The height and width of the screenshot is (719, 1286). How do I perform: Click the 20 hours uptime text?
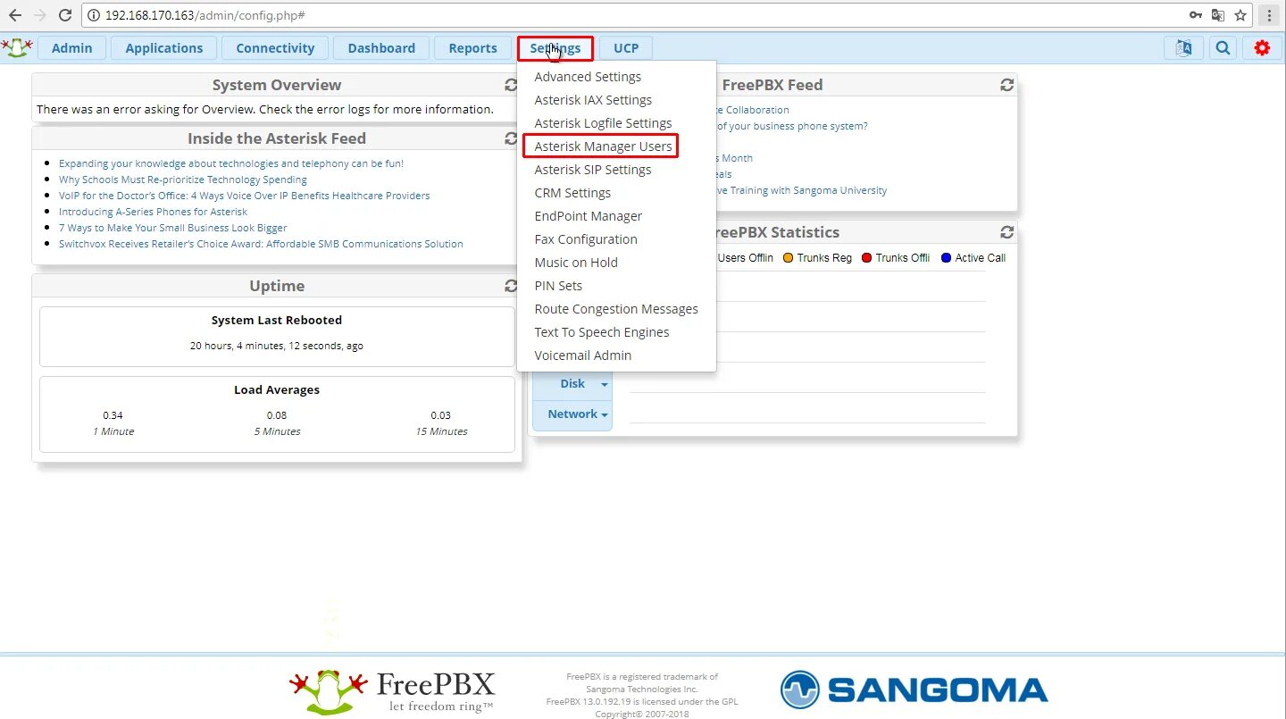(277, 346)
